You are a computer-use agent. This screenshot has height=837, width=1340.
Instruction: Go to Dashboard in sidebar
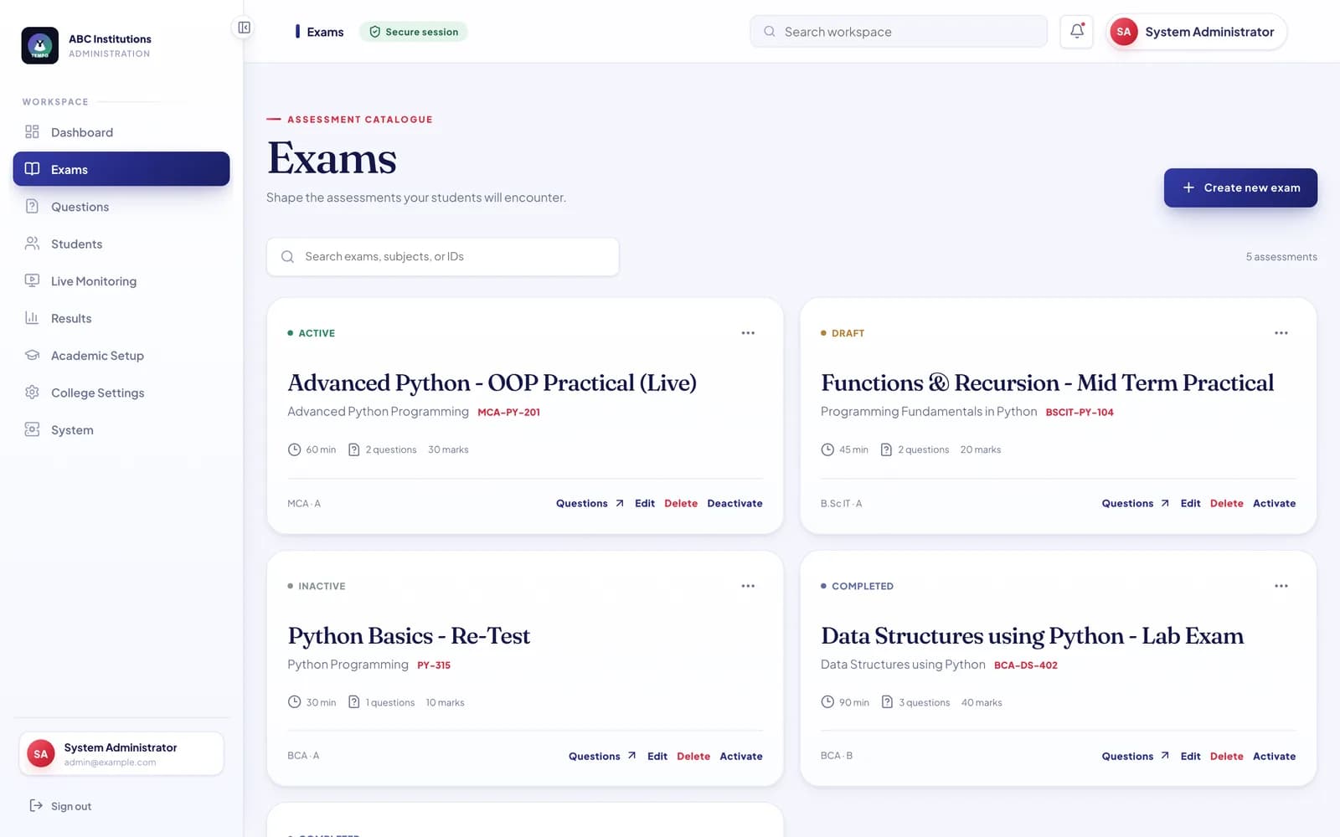pos(121,132)
